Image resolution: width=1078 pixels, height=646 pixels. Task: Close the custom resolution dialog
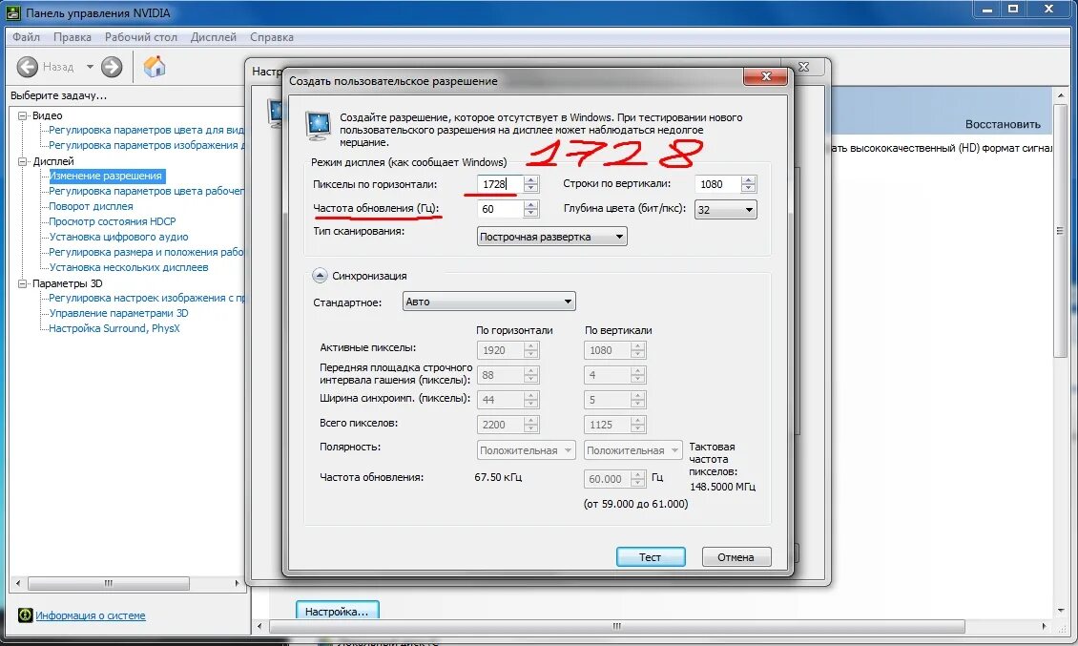pos(766,76)
